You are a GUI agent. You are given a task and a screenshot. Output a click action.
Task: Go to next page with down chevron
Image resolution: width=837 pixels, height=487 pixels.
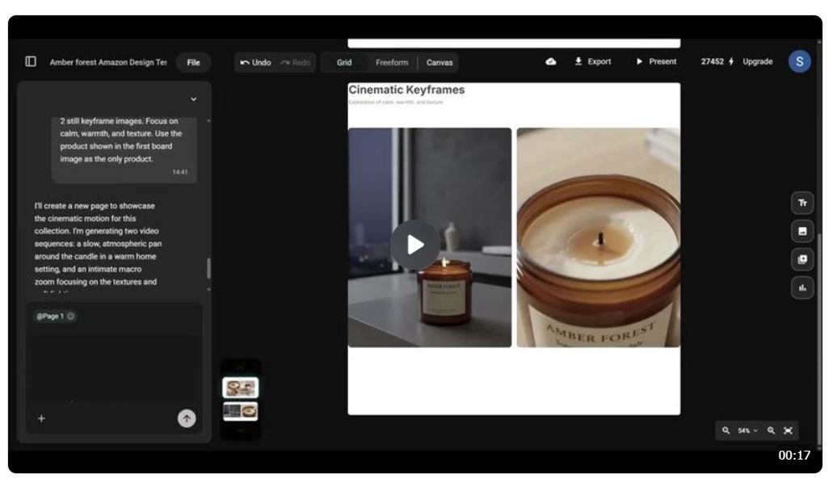[240, 430]
